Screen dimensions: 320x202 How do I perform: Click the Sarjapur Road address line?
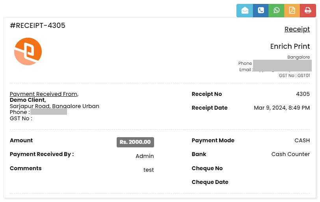point(54,106)
